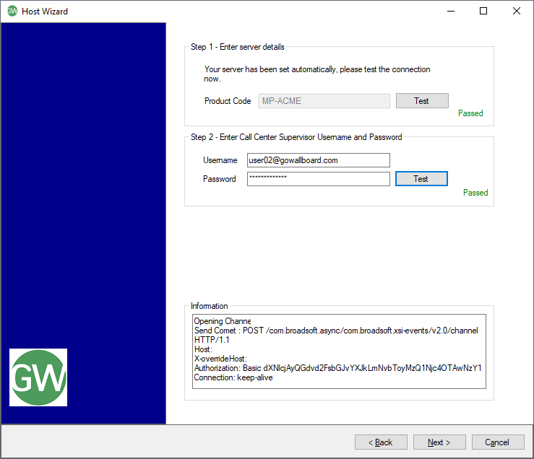Click the 'Information' group label
Screen dimensions: 534x459
click(209, 306)
